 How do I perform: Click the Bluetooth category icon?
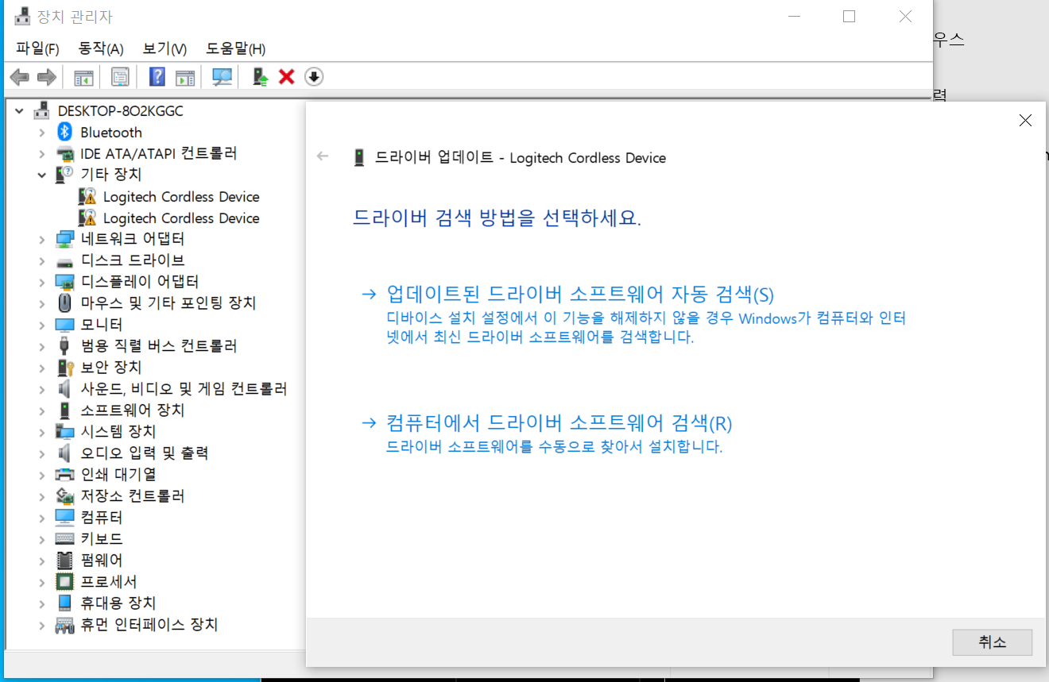(65, 133)
